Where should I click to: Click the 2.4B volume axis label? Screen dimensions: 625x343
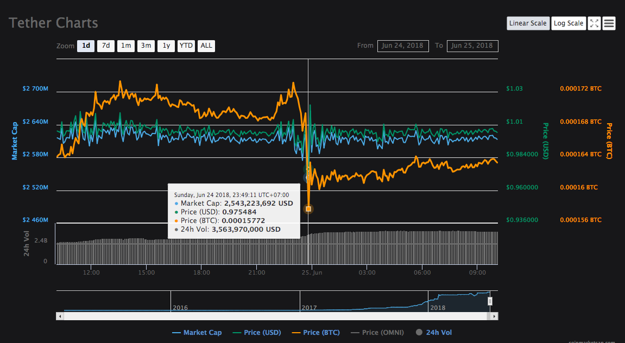(x=41, y=240)
